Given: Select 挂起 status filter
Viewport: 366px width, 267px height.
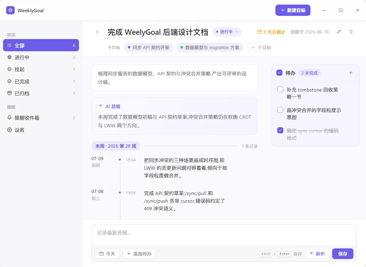Looking at the screenshot, I should [x=41, y=69].
